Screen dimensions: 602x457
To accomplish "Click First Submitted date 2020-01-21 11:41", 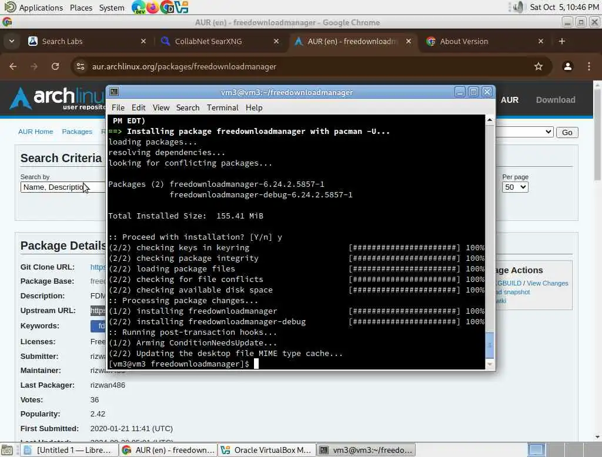I will click(131, 429).
